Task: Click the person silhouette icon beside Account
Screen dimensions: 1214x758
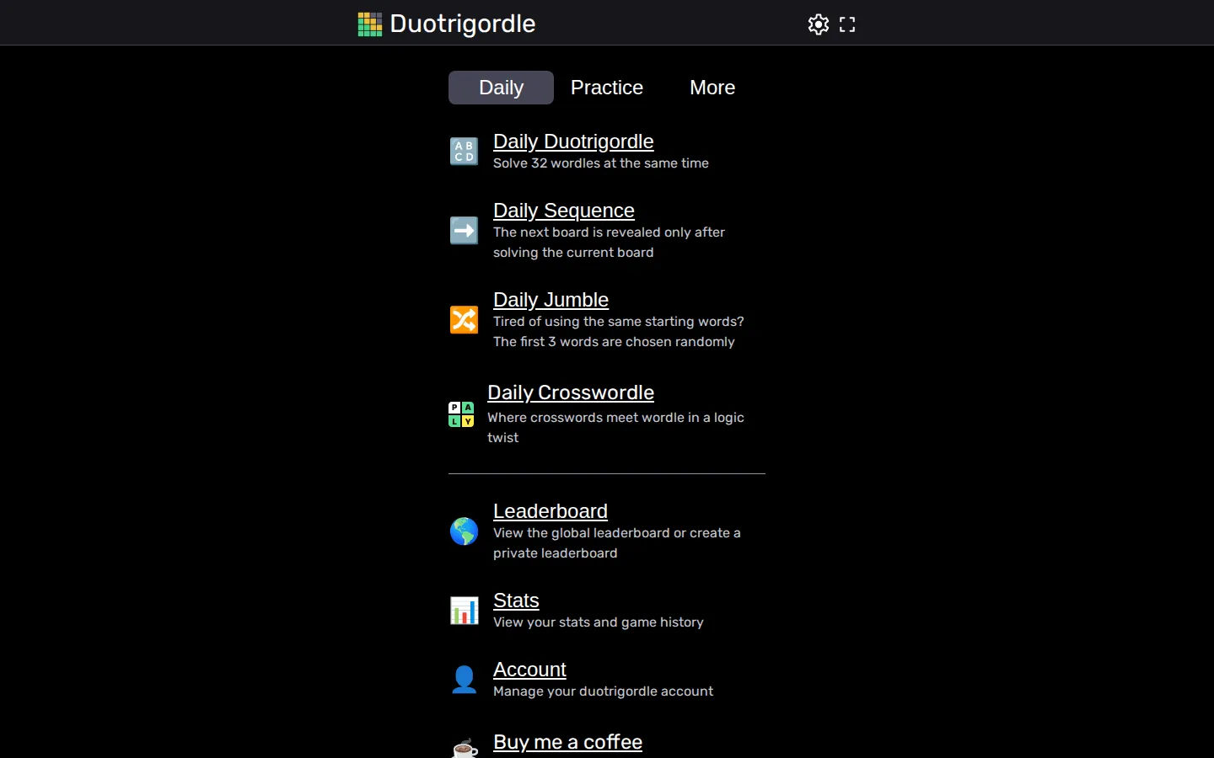Action: (464, 680)
